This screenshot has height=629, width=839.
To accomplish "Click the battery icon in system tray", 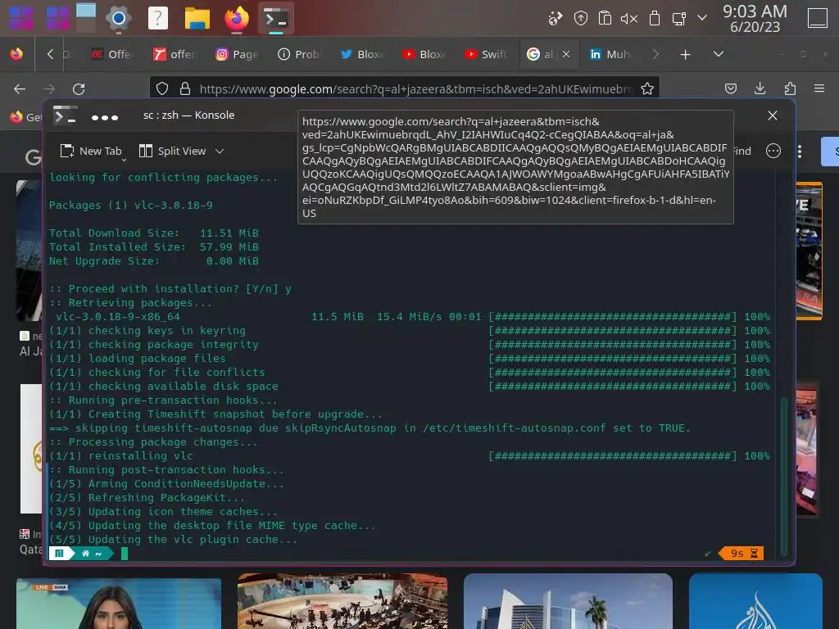I will (654, 19).
